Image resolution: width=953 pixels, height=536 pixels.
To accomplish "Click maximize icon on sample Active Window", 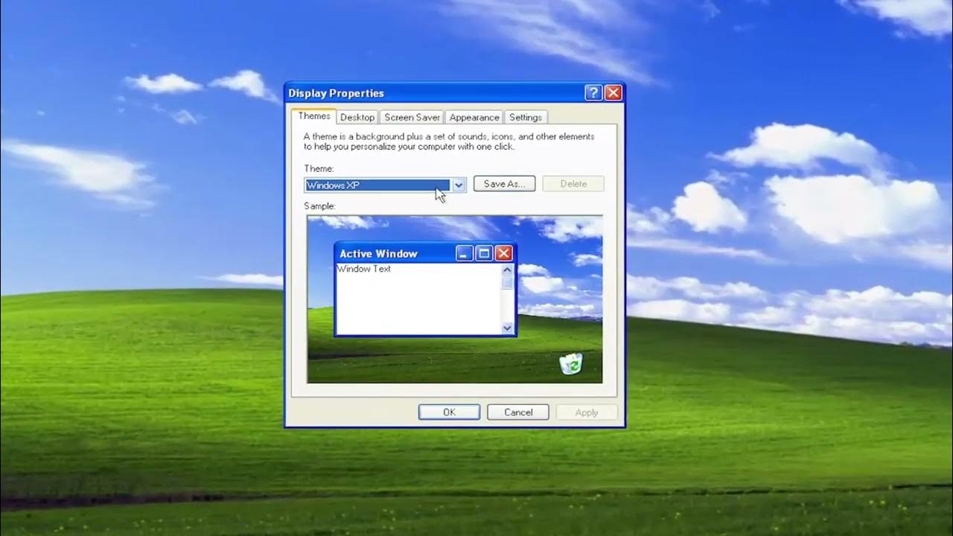I will 484,254.
